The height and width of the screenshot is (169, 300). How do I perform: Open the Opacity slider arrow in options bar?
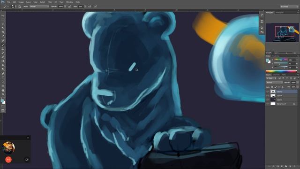click(x=65, y=7)
